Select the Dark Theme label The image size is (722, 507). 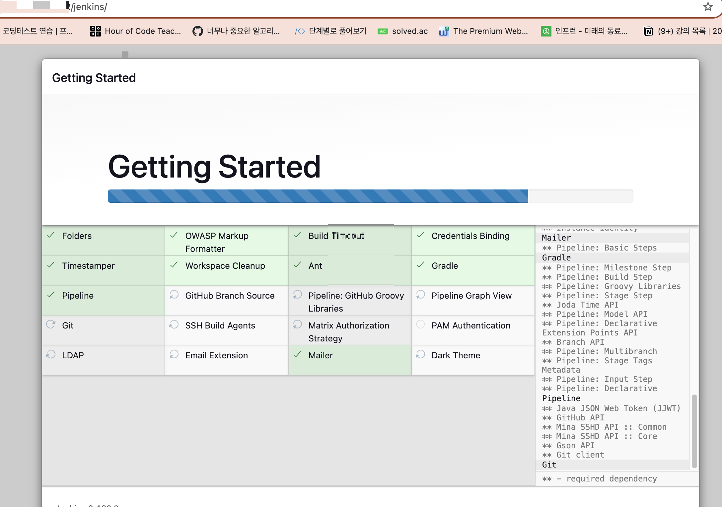coord(456,355)
